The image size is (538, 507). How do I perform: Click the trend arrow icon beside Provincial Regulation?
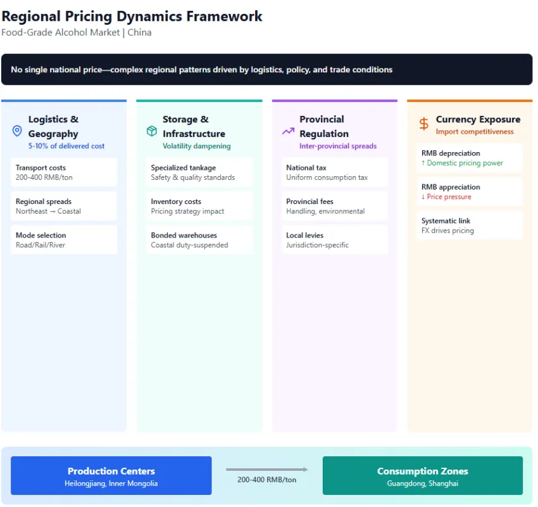(288, 131)
